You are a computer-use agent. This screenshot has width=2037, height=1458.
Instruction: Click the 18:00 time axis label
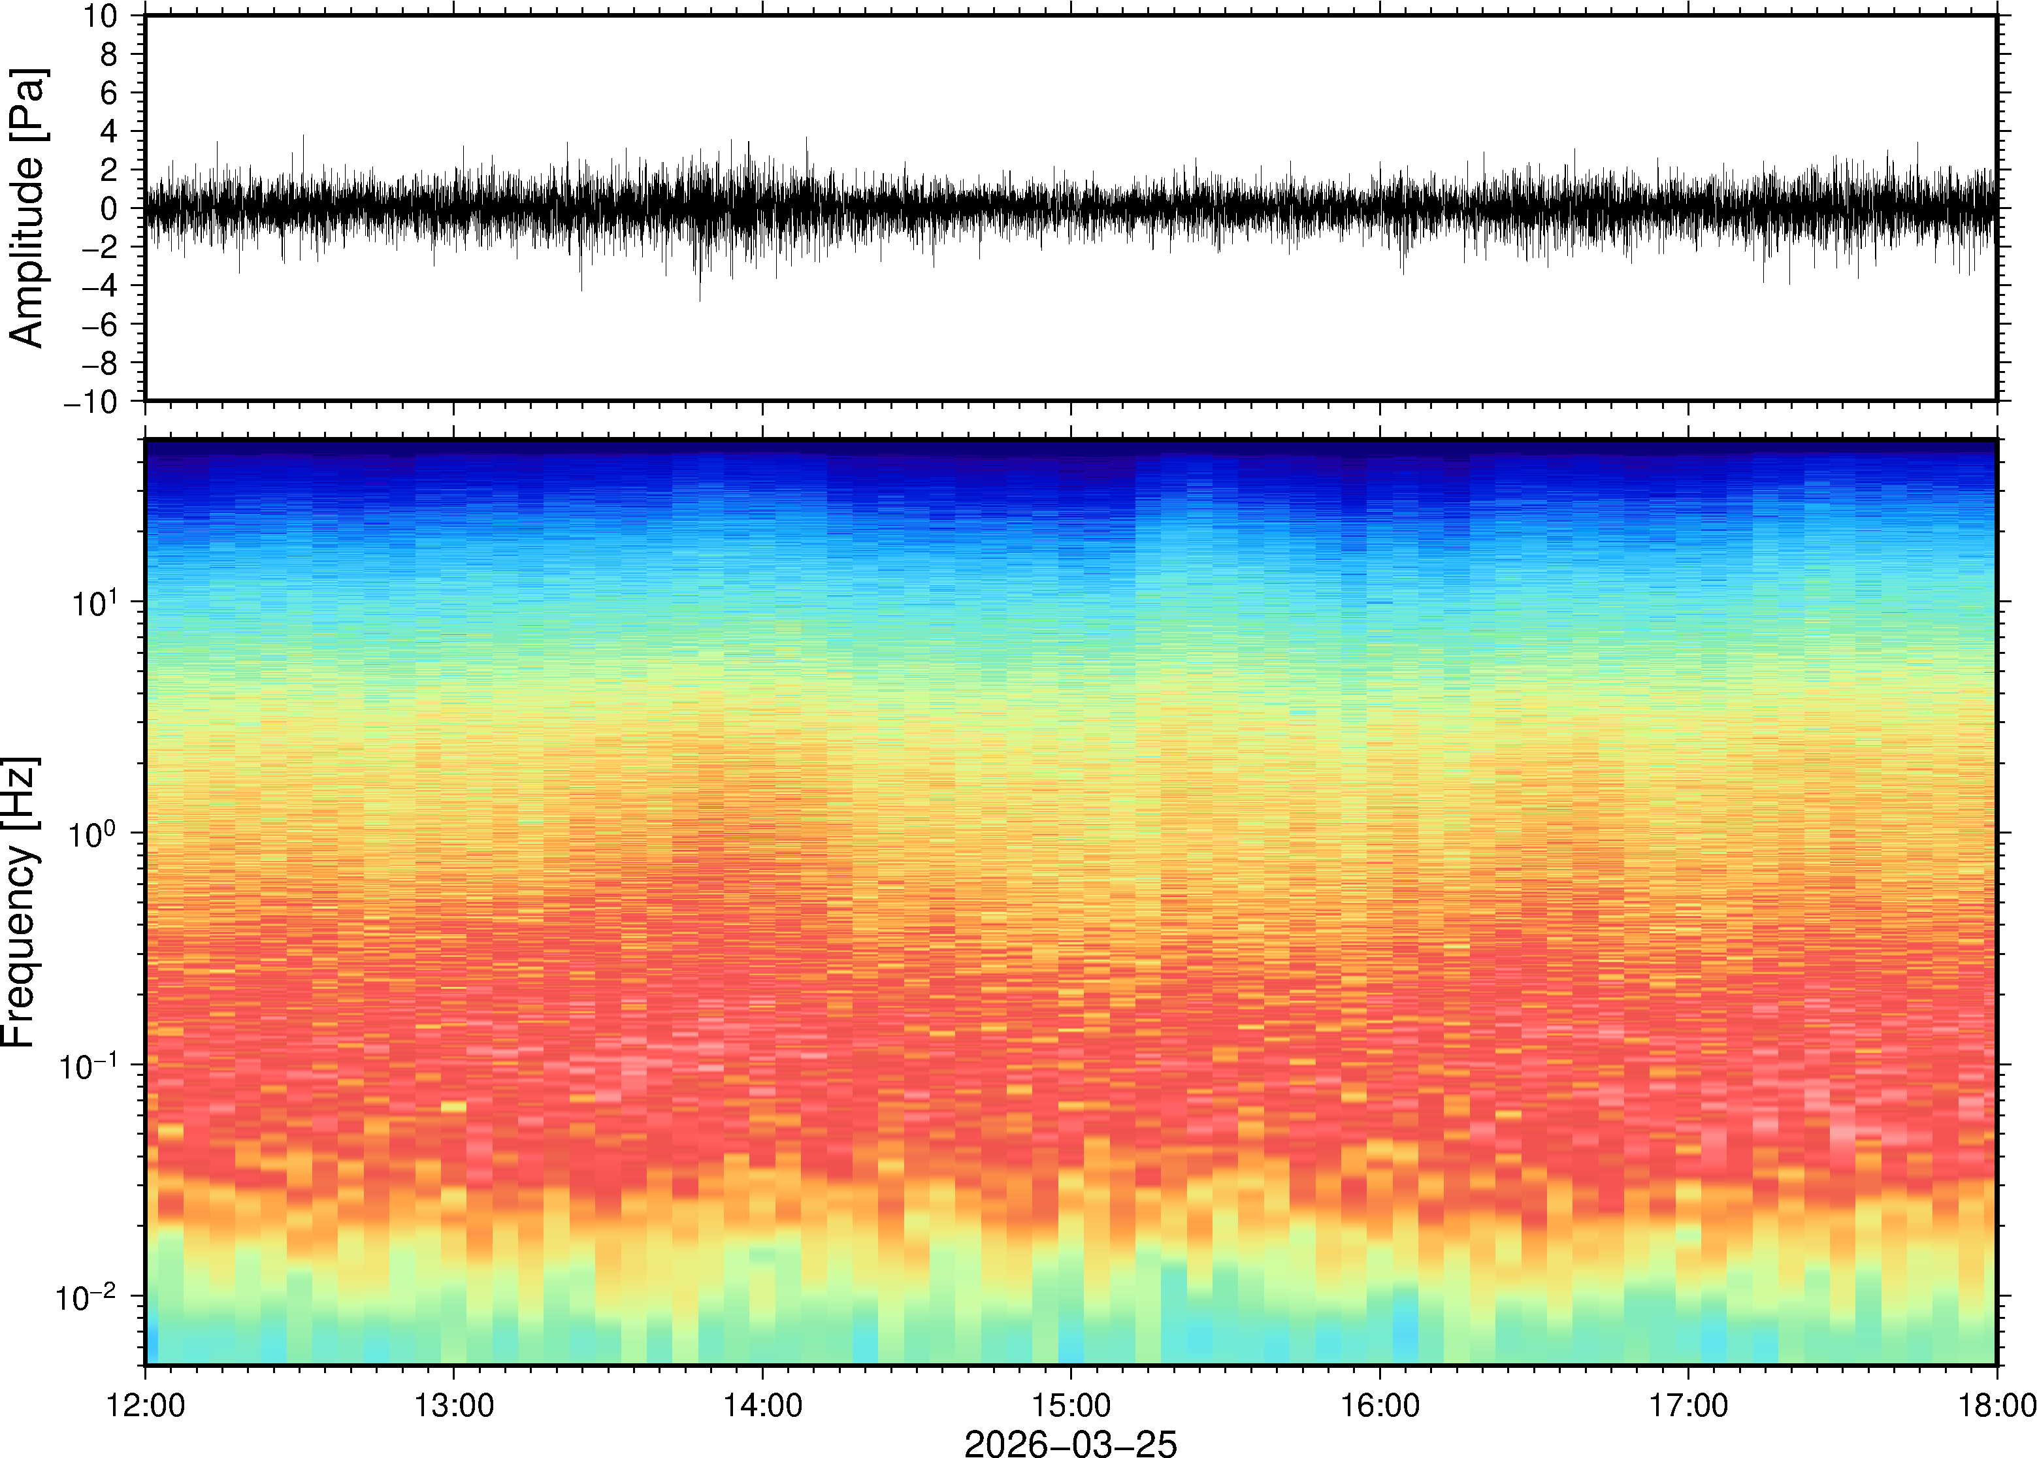point(1996,1405)
